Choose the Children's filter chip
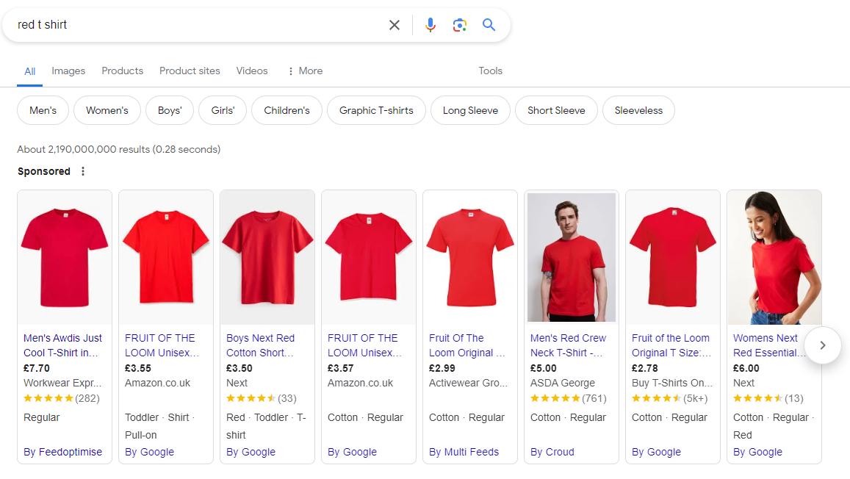 point(287,110)
